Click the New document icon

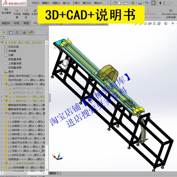tap(120, 3)
